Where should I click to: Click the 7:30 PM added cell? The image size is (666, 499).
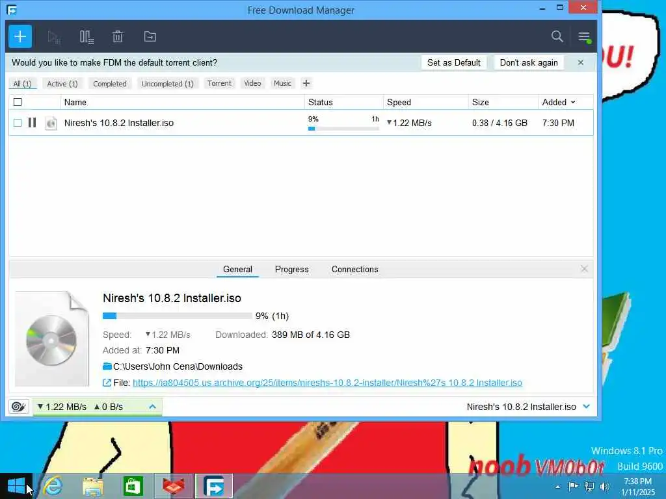coord(558,123)
